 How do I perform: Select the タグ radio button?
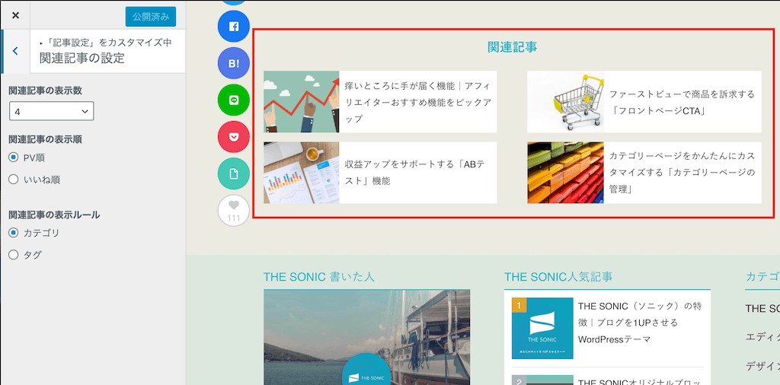click(x=14, y=255)
